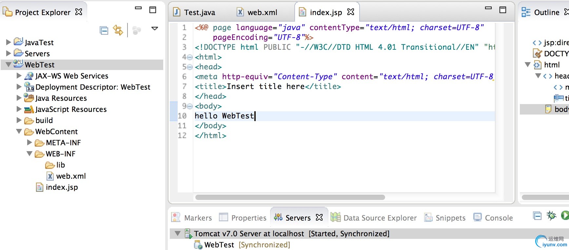Screen dimensions: 569x250
Task: Expand the Servers project
Action: pos(9,53)
